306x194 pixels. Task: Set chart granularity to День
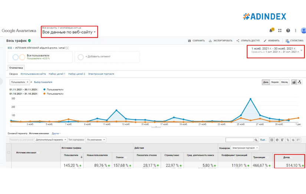click(266, 82)
